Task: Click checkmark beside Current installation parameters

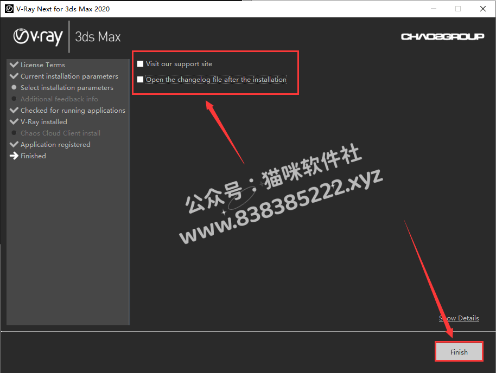Action: click(14, 76)
